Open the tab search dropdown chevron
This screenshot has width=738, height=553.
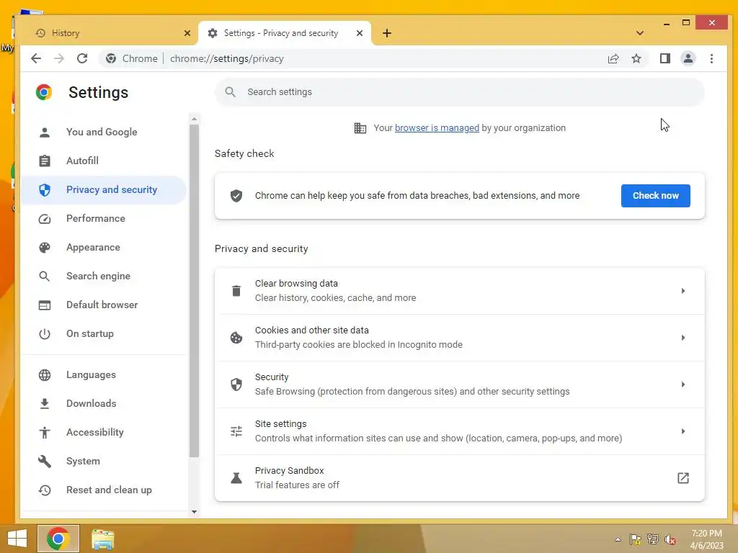pyautogui.click(x=640, y=33)
